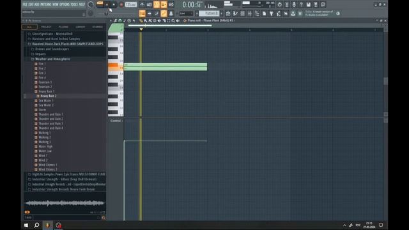Toggle the highlighted link-controller button
This screenshot has width=409, height=230.
coord(164,13)
